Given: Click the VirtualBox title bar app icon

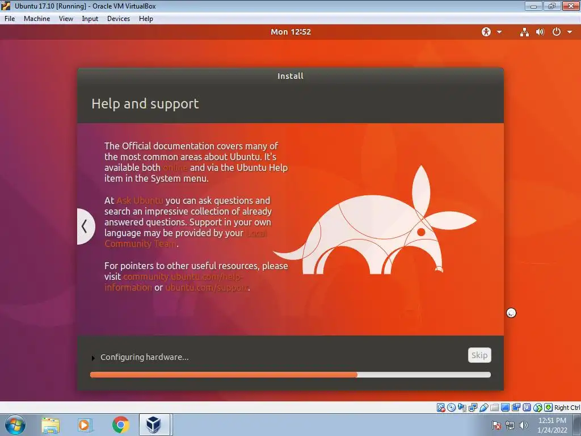Looking at the screenshot, I should tap(6, 6).
